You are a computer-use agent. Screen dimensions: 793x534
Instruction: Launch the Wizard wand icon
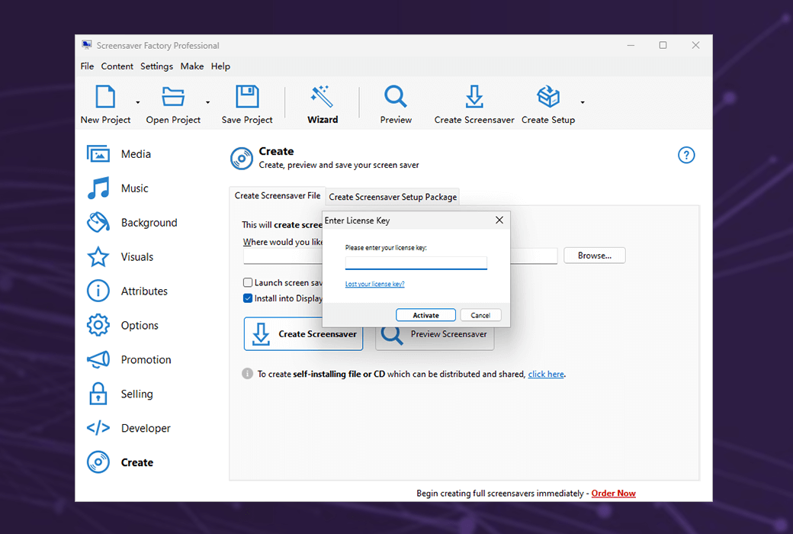pos(322,96)
